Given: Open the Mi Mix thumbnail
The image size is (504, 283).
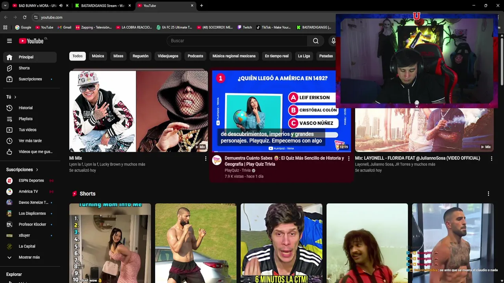Looking at the screenshot, I should pyautogui.click(x=139, y=111).
